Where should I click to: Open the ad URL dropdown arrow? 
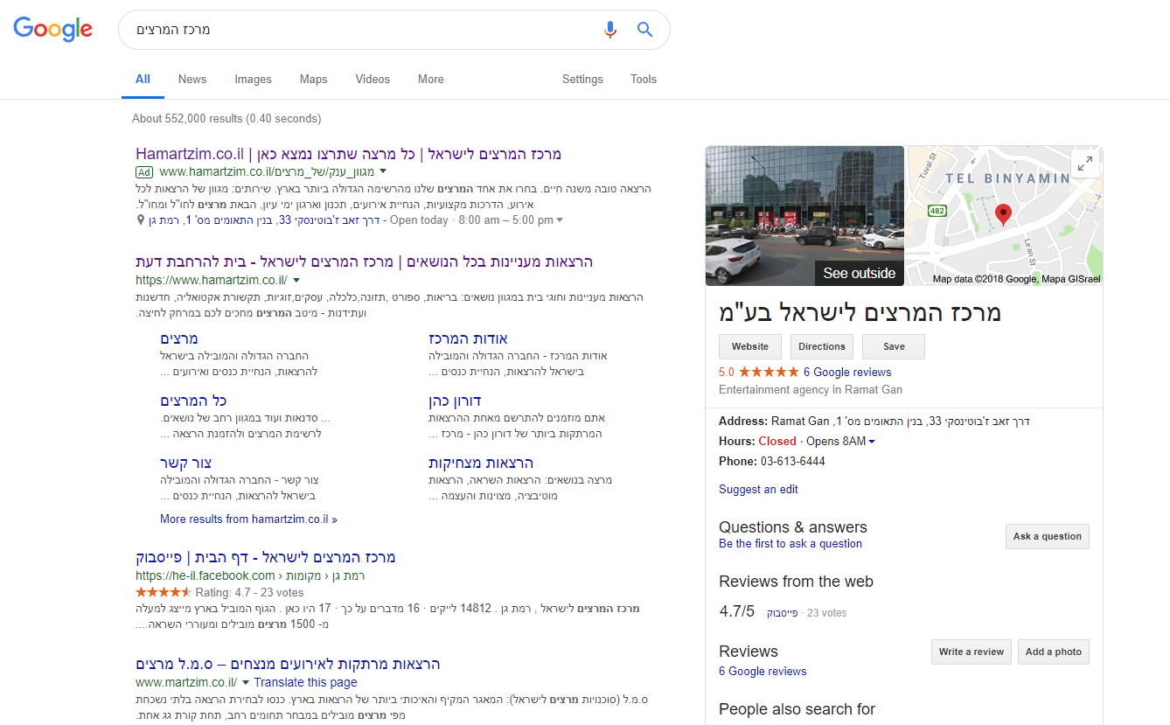click(383, 171)
